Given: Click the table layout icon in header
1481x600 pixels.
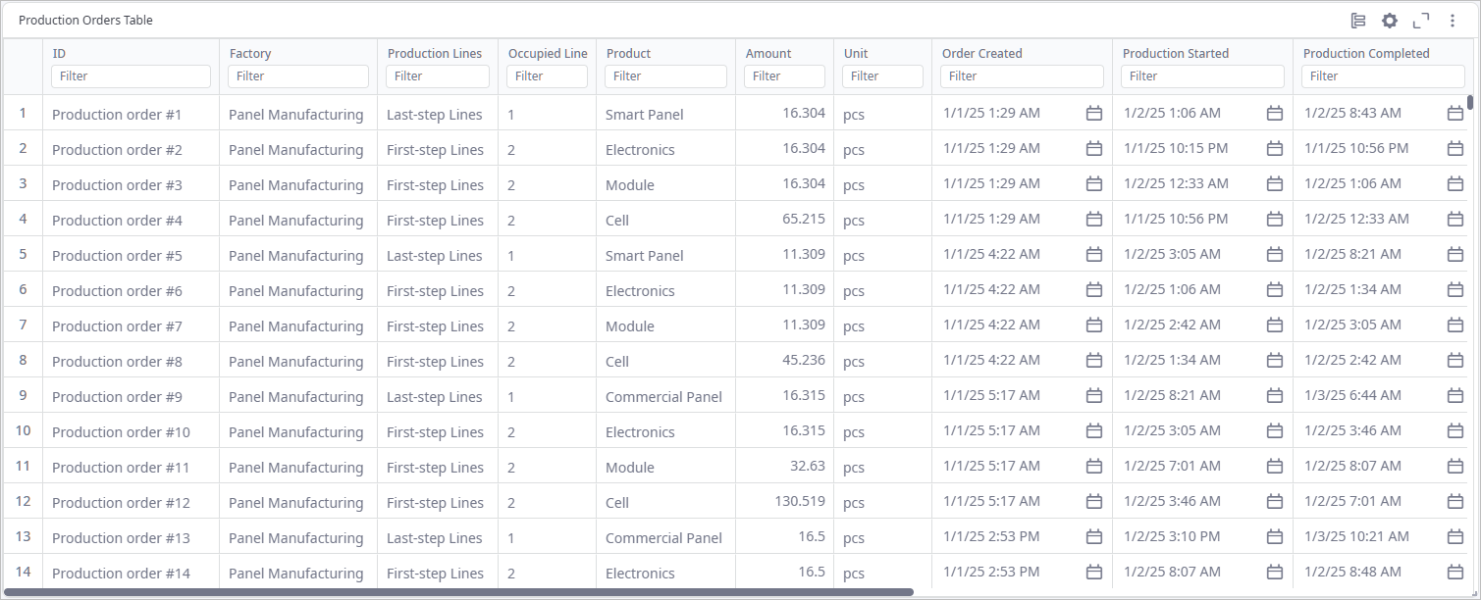Looking at the screenshot, I should coord(1358,21).
